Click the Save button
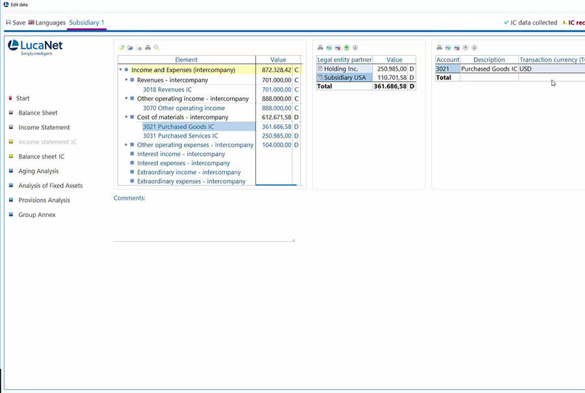The width and height of the screenshot is (585, 393). point(16,23)
